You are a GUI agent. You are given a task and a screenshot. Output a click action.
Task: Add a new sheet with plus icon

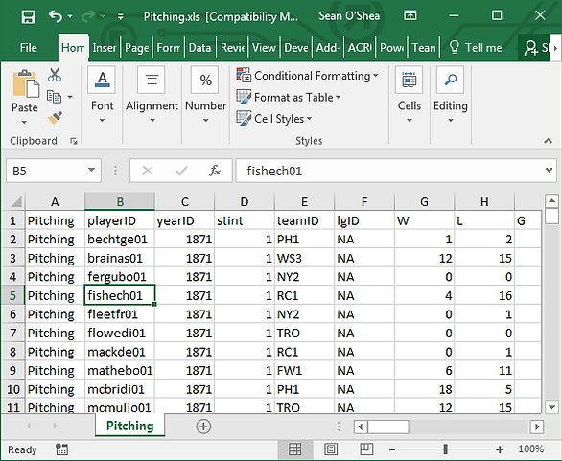click(x=203, y=426)
